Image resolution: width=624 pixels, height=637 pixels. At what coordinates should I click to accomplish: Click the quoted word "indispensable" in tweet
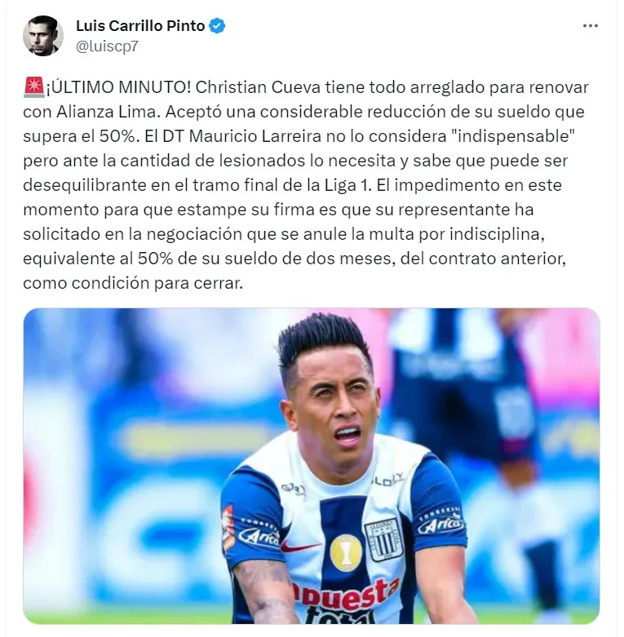click(513, 136)
